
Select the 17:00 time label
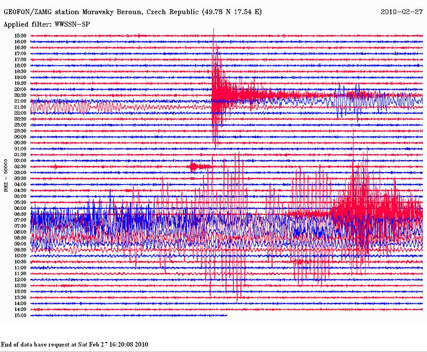point(21,54)
